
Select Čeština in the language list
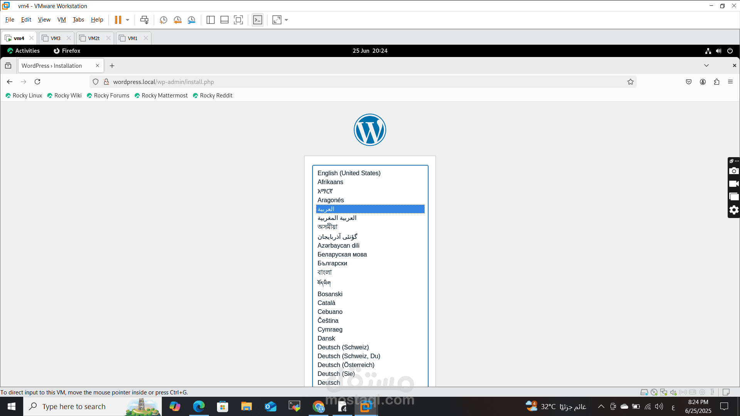370,321
